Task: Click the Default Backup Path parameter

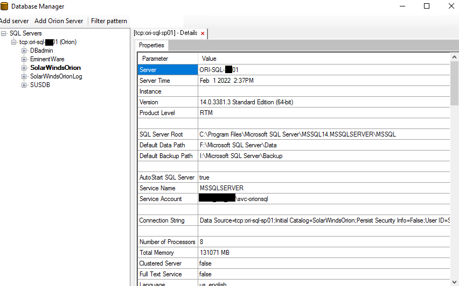Action: pyautogui.click(x=168, y=156)
